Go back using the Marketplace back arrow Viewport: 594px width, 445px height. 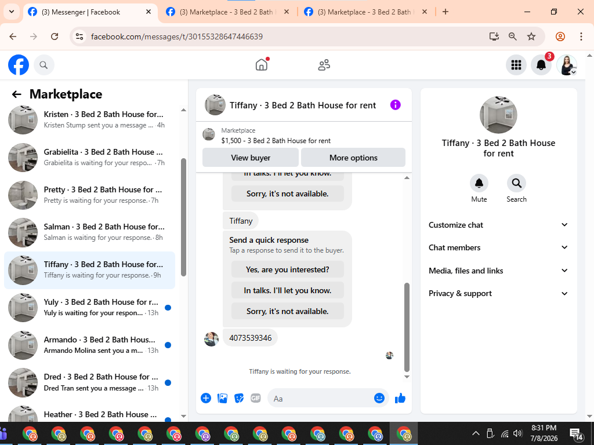coord(16,94)
